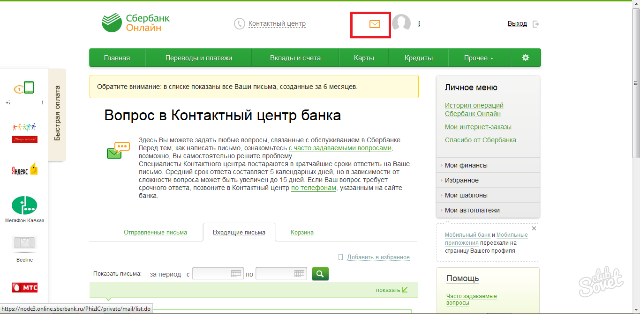
Task: Open the mail envelope icon in header
Action: (374, 24)
